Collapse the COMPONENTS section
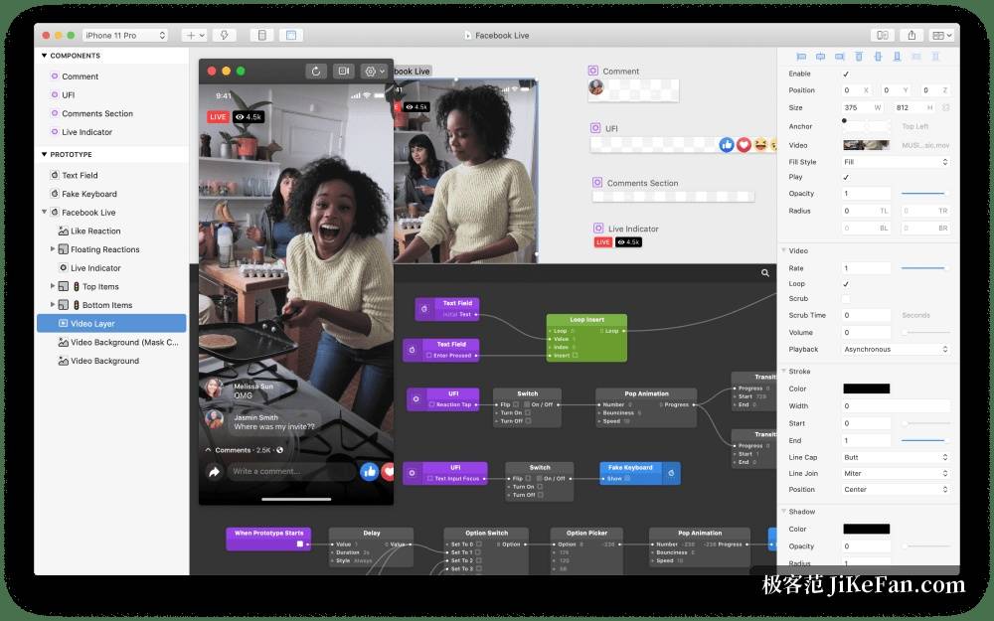Viewport: 994px width, 621px height. [x=45, y=56]
